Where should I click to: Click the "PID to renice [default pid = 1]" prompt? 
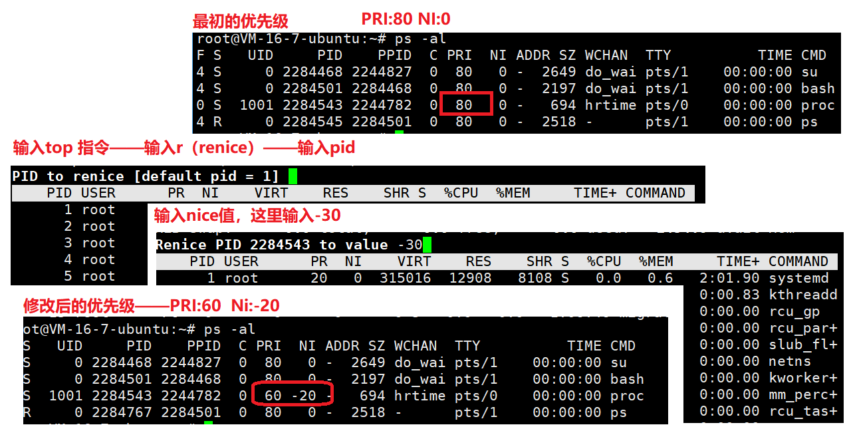(146, 176)
